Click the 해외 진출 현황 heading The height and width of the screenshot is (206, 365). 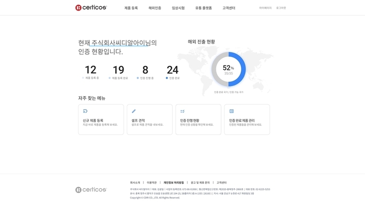click(201, 42)
